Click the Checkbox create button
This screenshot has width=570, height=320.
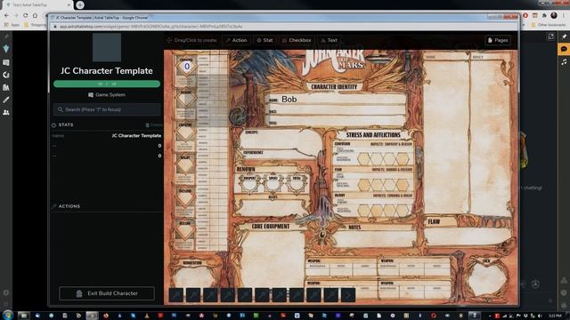coord(297,40)
